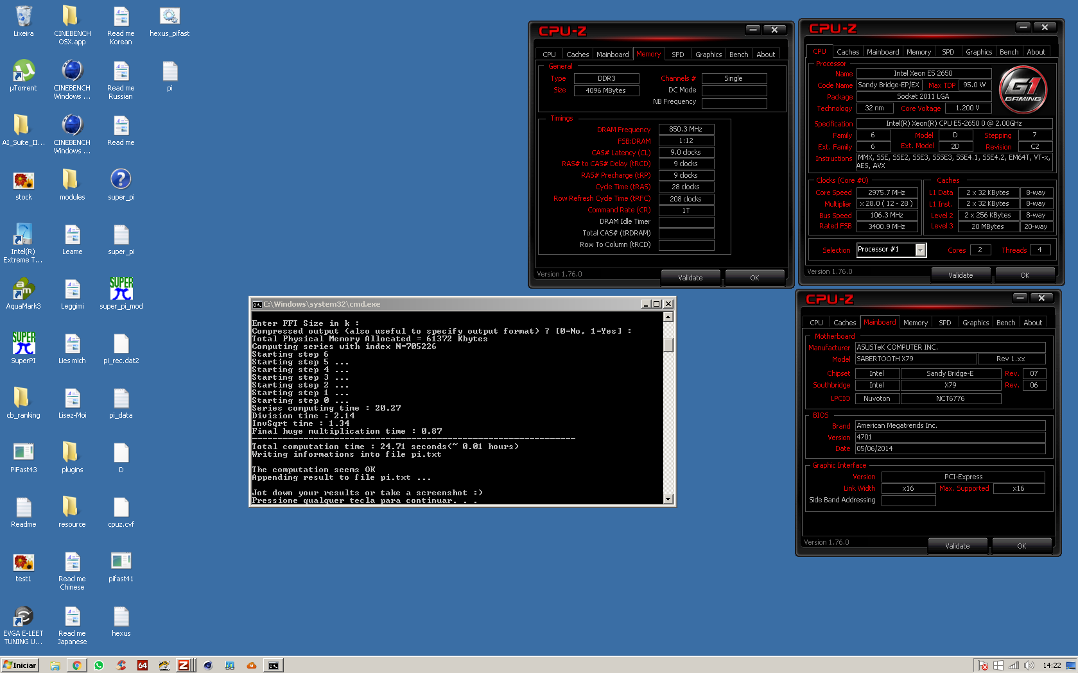Viewport: 1078px width, 673px height.
Task: Open the cmd.exe taskbar button
Action: (274, 665)
